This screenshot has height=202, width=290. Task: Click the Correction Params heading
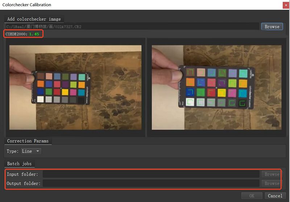click(x=28, y=141)
